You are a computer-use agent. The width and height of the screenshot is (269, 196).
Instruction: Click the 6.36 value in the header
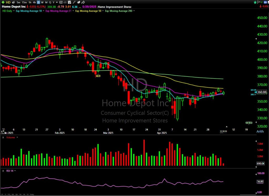75,7
